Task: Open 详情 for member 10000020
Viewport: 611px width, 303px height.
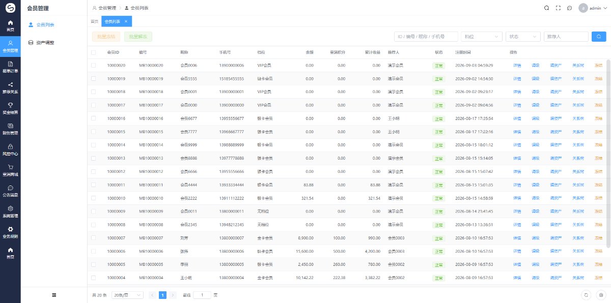Action: coord(517,66)
